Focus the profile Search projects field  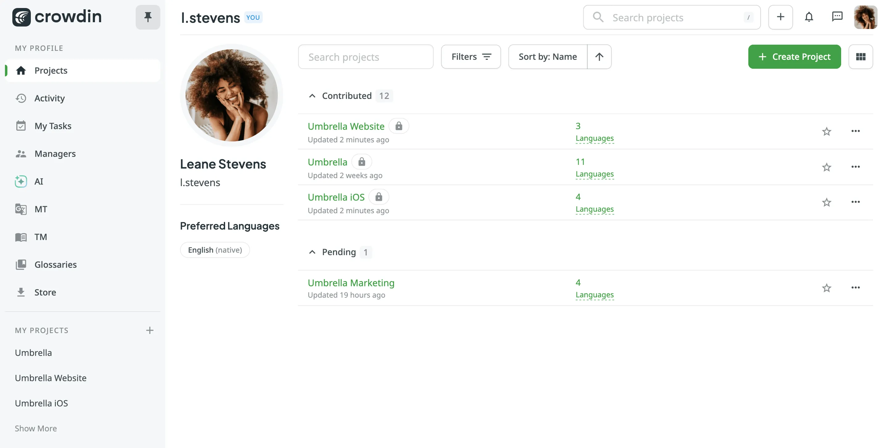tap(365, 56)
